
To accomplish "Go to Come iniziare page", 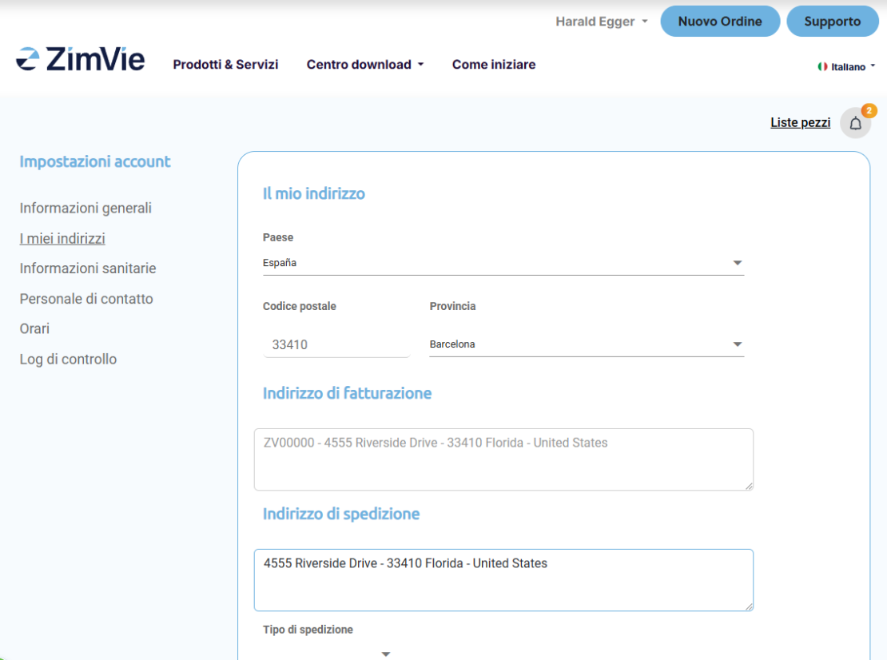I will [494, 65].
